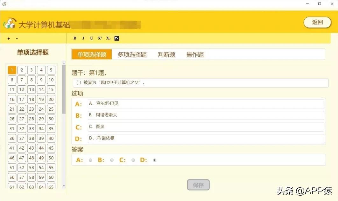Image resolution: width=338 pixels, height=201 pixels.
Task: Go to question number 48
Action: [32, 158]
